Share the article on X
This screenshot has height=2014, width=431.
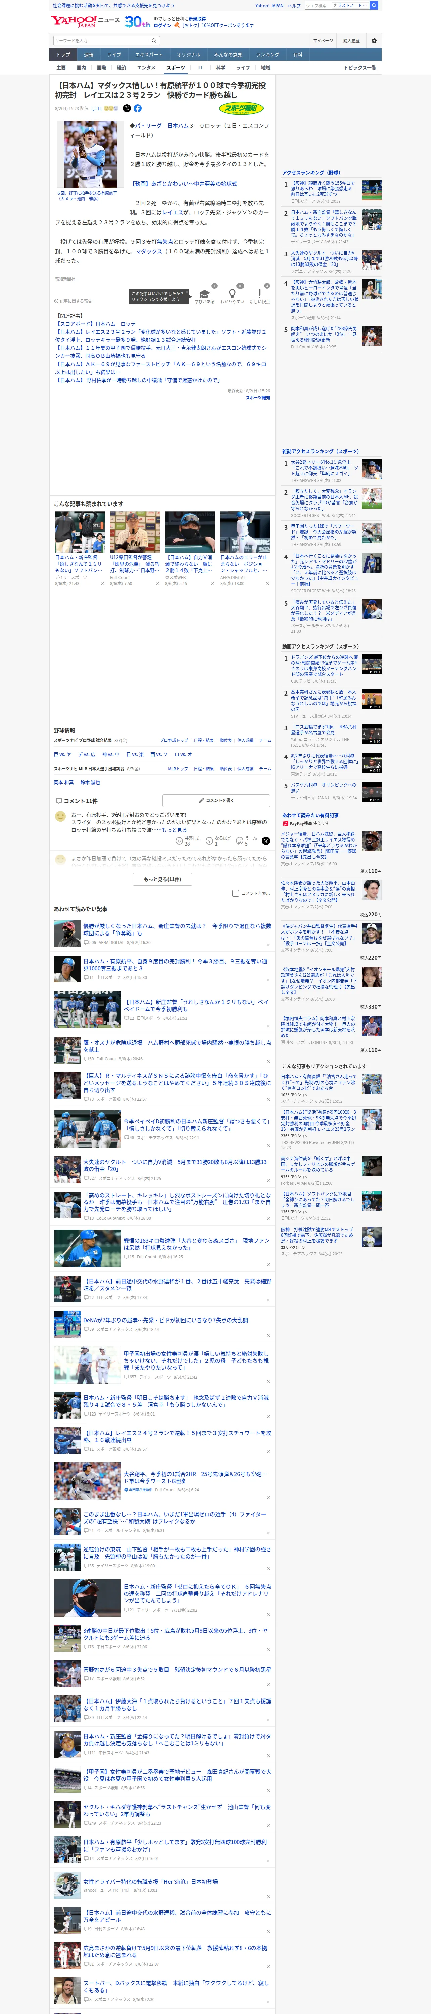pyautogui.click(x=127, y=109)
